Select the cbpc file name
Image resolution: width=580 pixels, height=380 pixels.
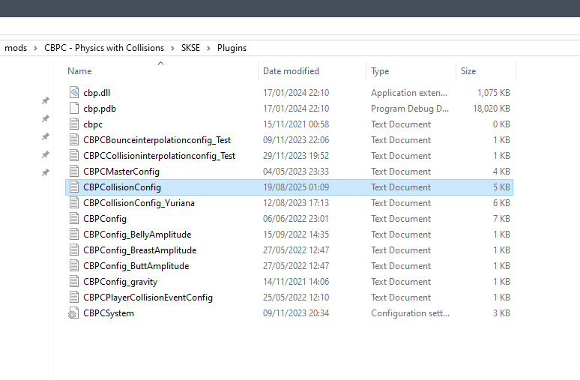93,124
